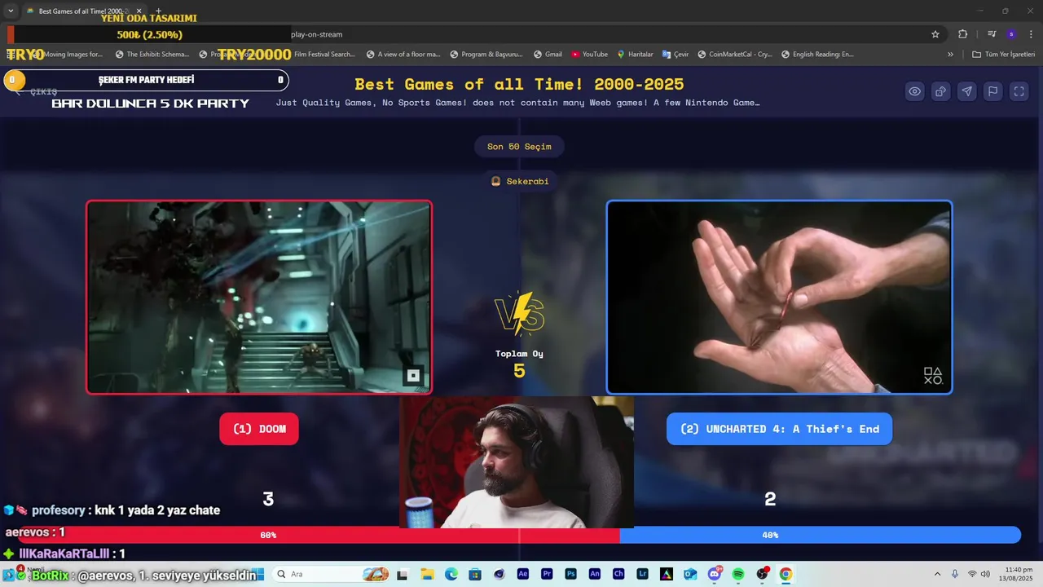1043x587 pixels.
Task: Click the flag report icon
Action: click(992, 91)
